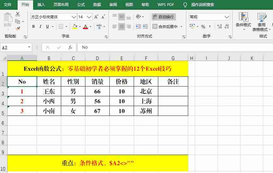273x173 pixels.
Task: Click the Copy icon in clipboard group
Action: point(18,21)
